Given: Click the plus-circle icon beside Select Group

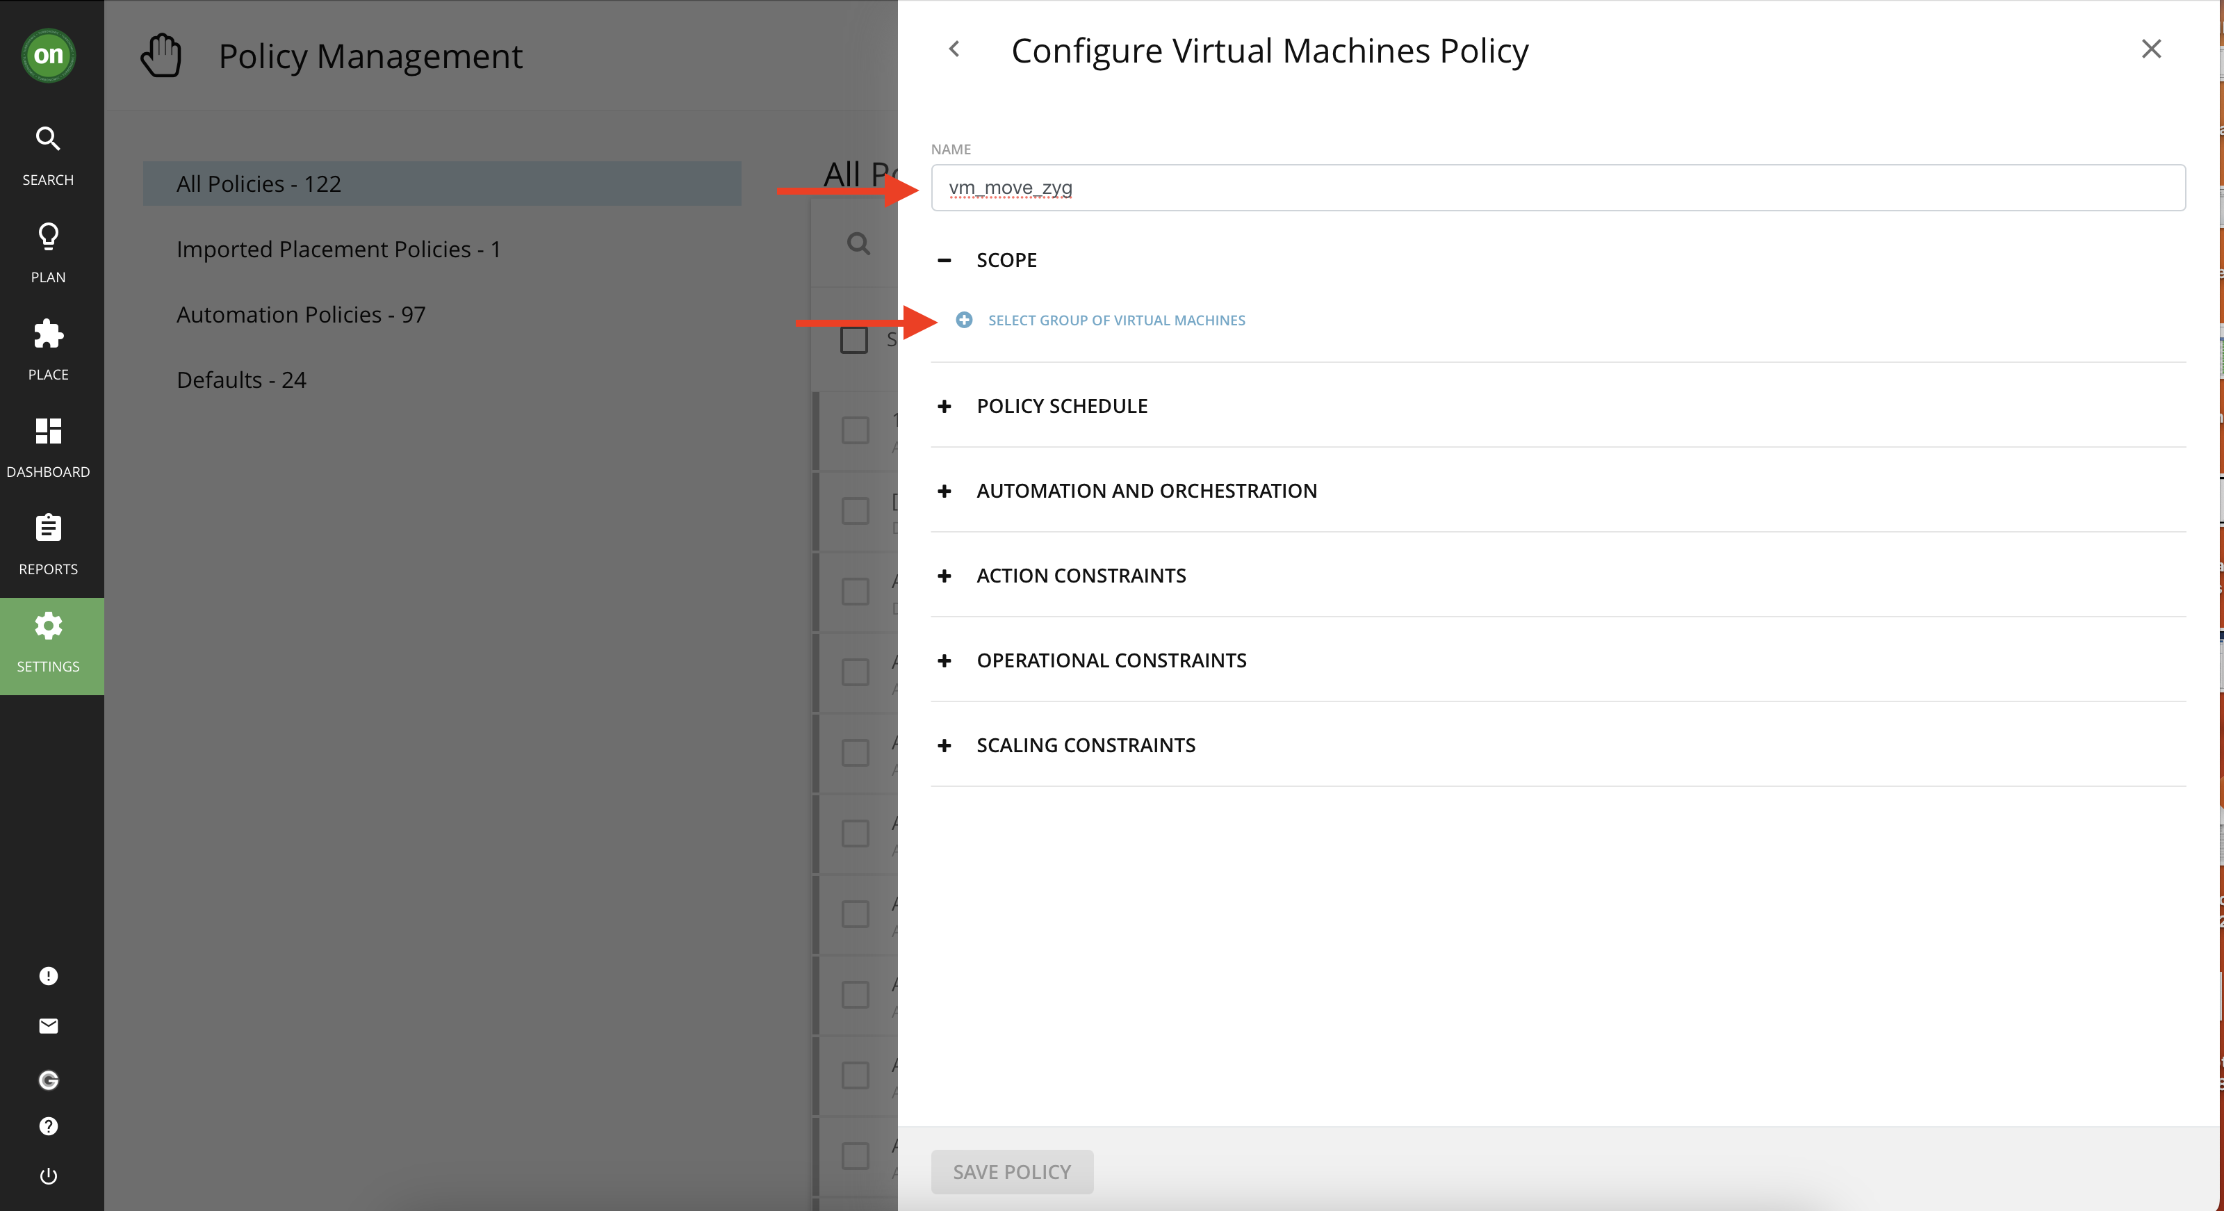Looking at the screenshot, I should [x=963, y=320].
